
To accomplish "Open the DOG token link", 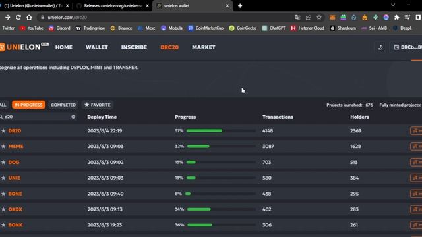I will point(14,163).
